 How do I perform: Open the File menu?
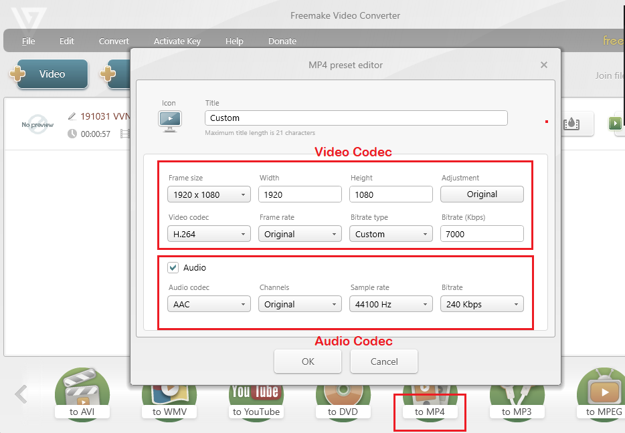pos(28,41)
